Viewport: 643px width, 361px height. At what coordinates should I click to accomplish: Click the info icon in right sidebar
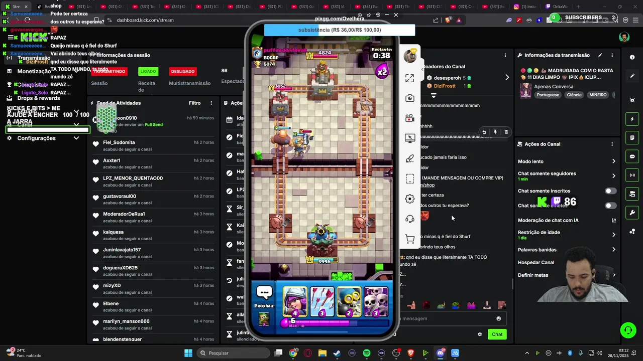pyautogui.click(x=632, y=57)
